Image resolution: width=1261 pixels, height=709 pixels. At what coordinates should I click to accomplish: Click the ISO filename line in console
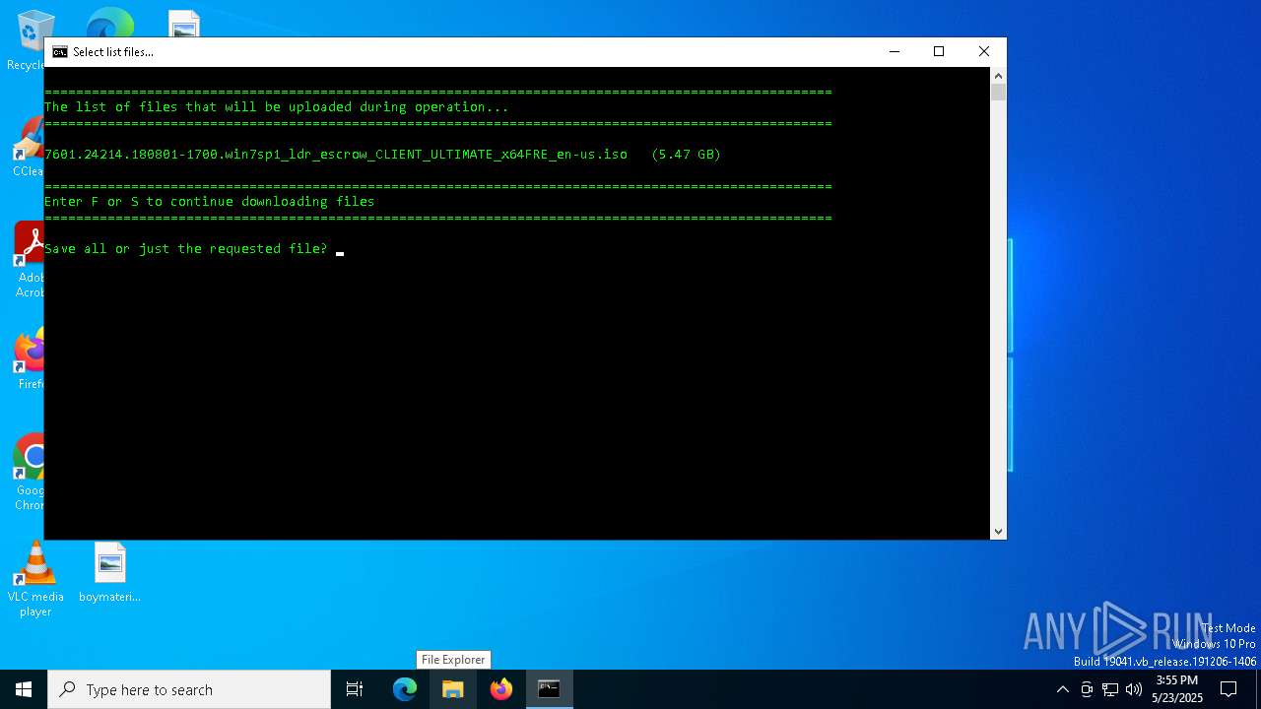coord(382,155)
